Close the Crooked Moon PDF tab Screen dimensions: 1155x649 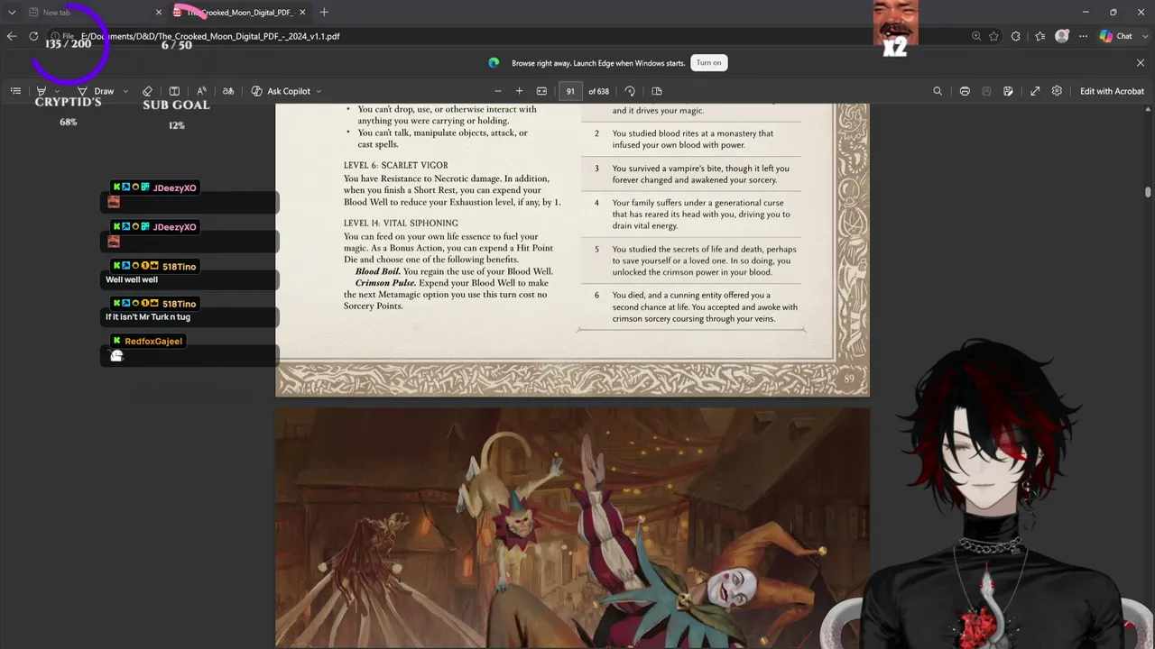coord(302,13)
